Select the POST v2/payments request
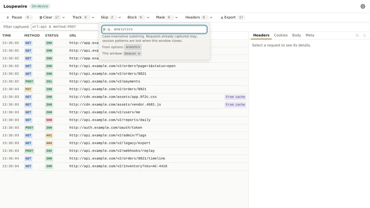Viewport: 370px width, 208px height. [x=124, y=81]
